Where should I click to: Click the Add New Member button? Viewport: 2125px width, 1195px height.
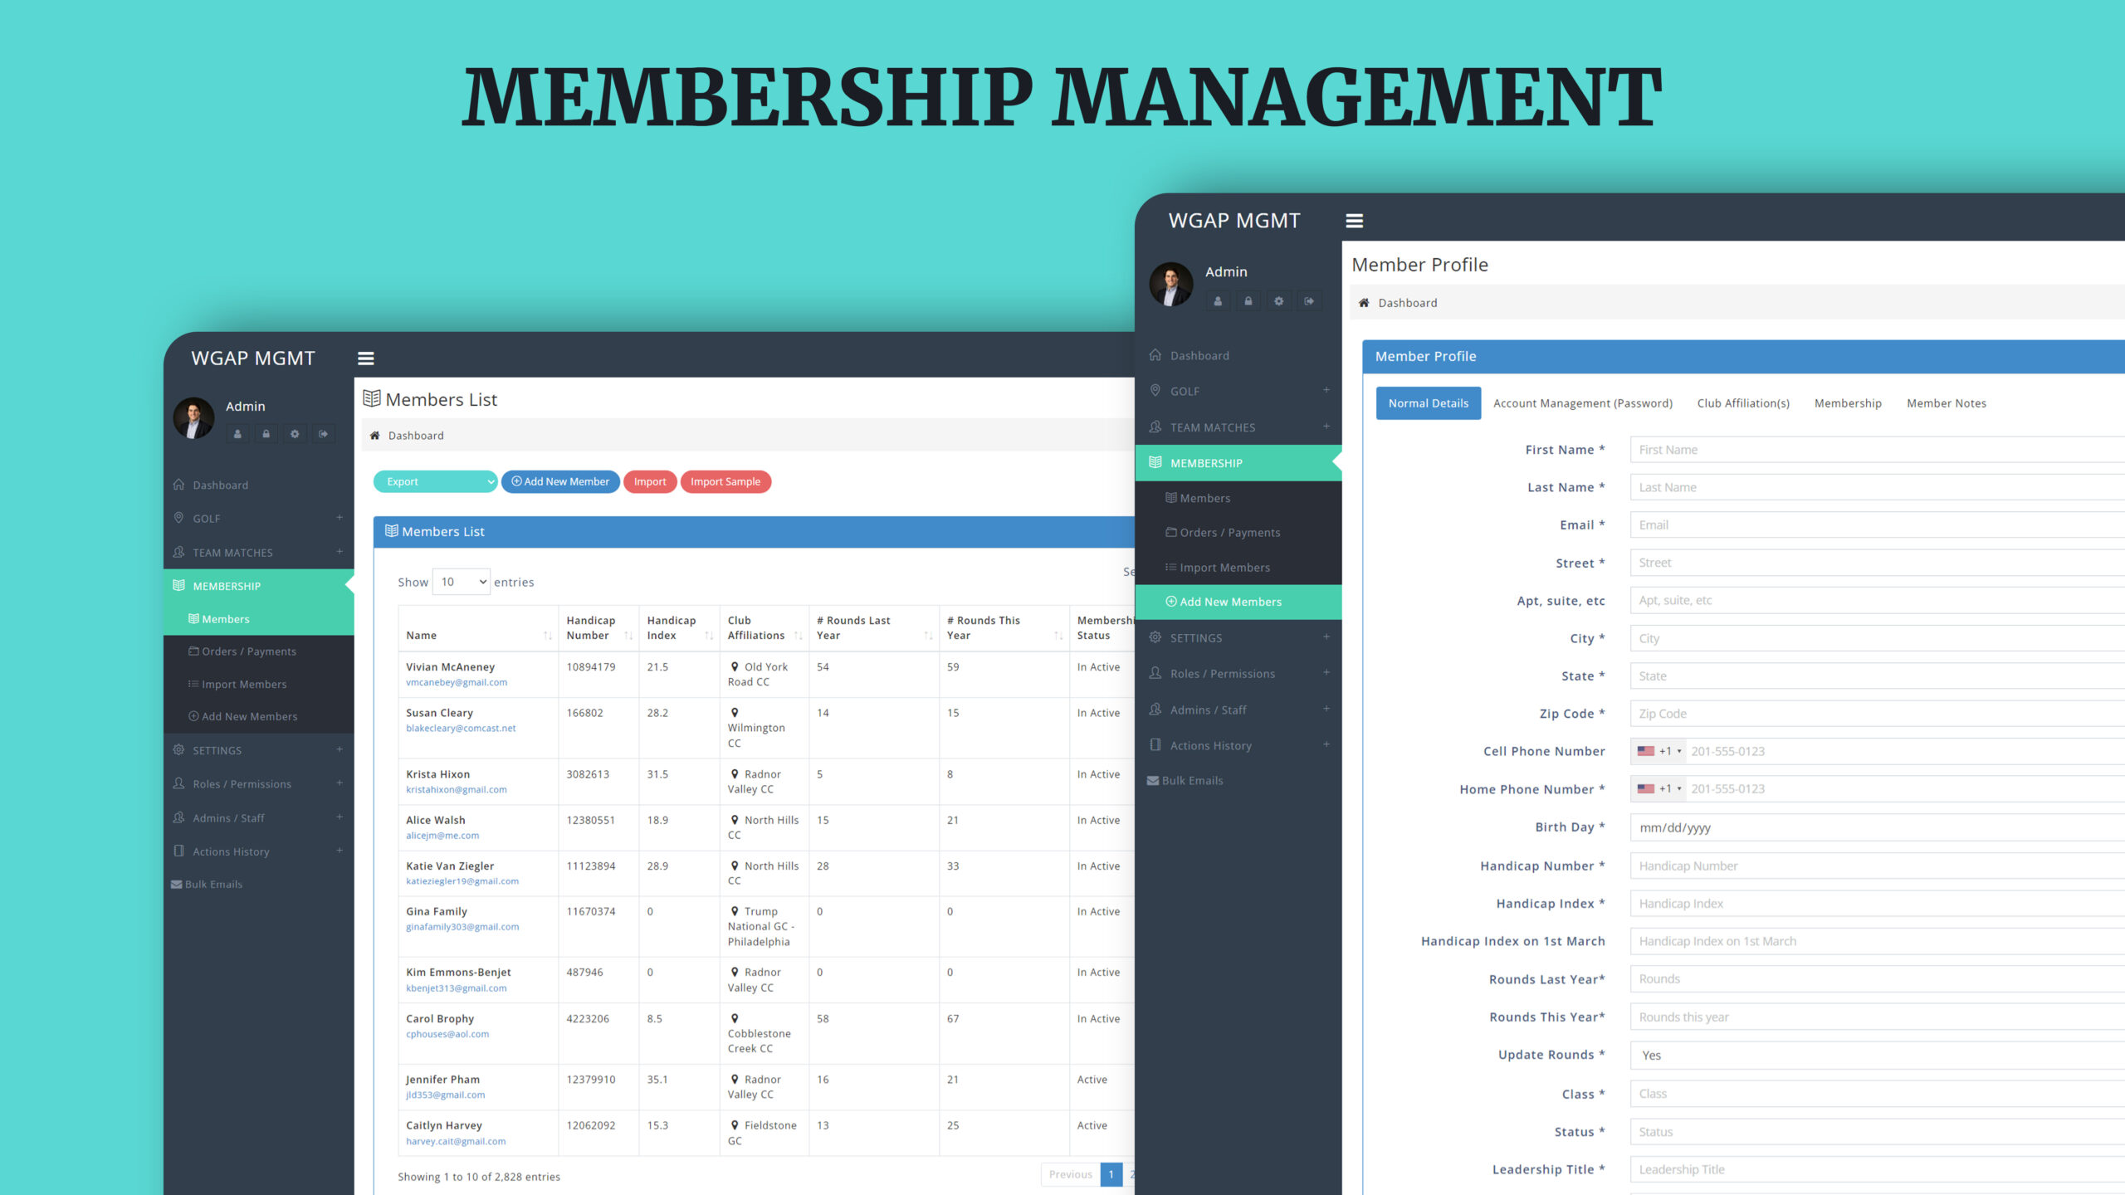[x=560, y=482]
